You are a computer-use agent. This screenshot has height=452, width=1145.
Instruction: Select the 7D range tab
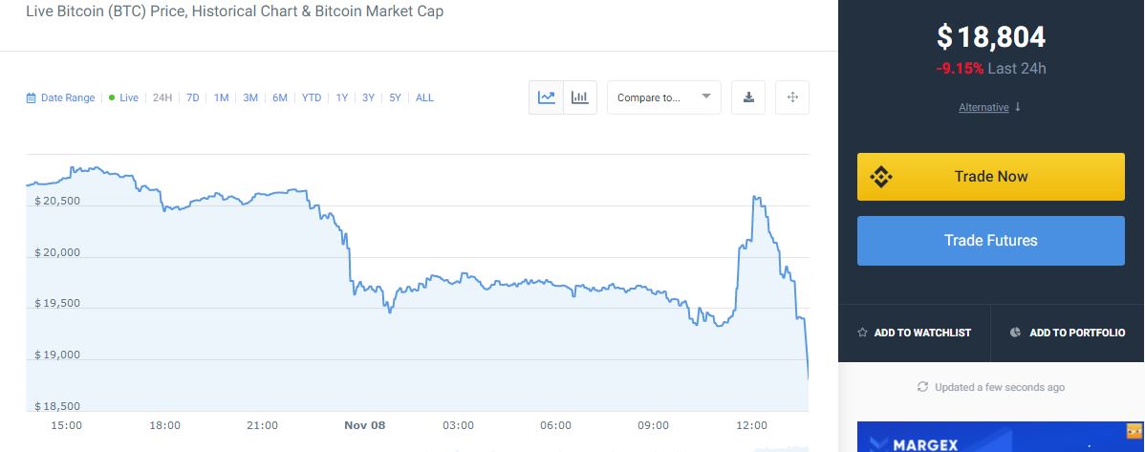click(x=193, y=97)
